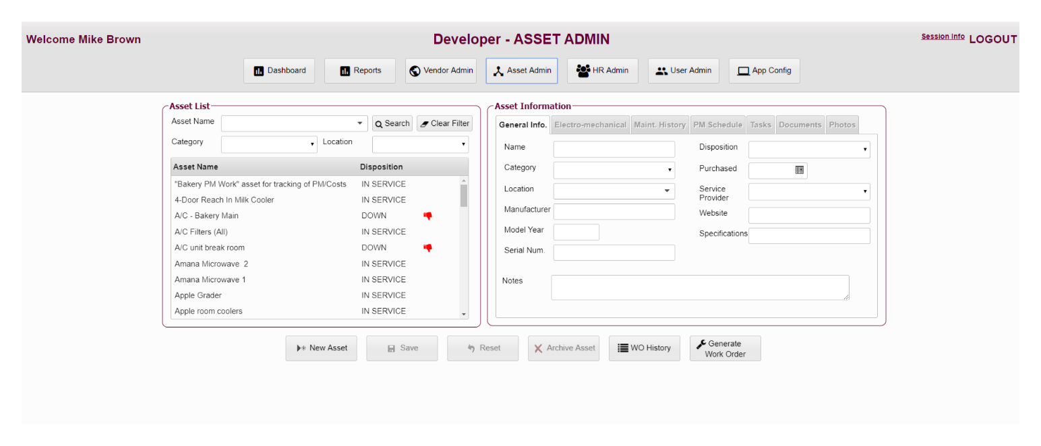
Task: Click Generate Work Order button
Action: tap(725, 348)
